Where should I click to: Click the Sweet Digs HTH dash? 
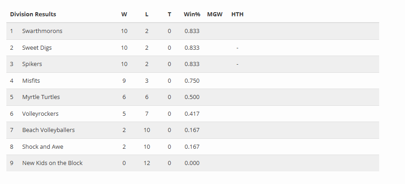[x=237, y=47]
